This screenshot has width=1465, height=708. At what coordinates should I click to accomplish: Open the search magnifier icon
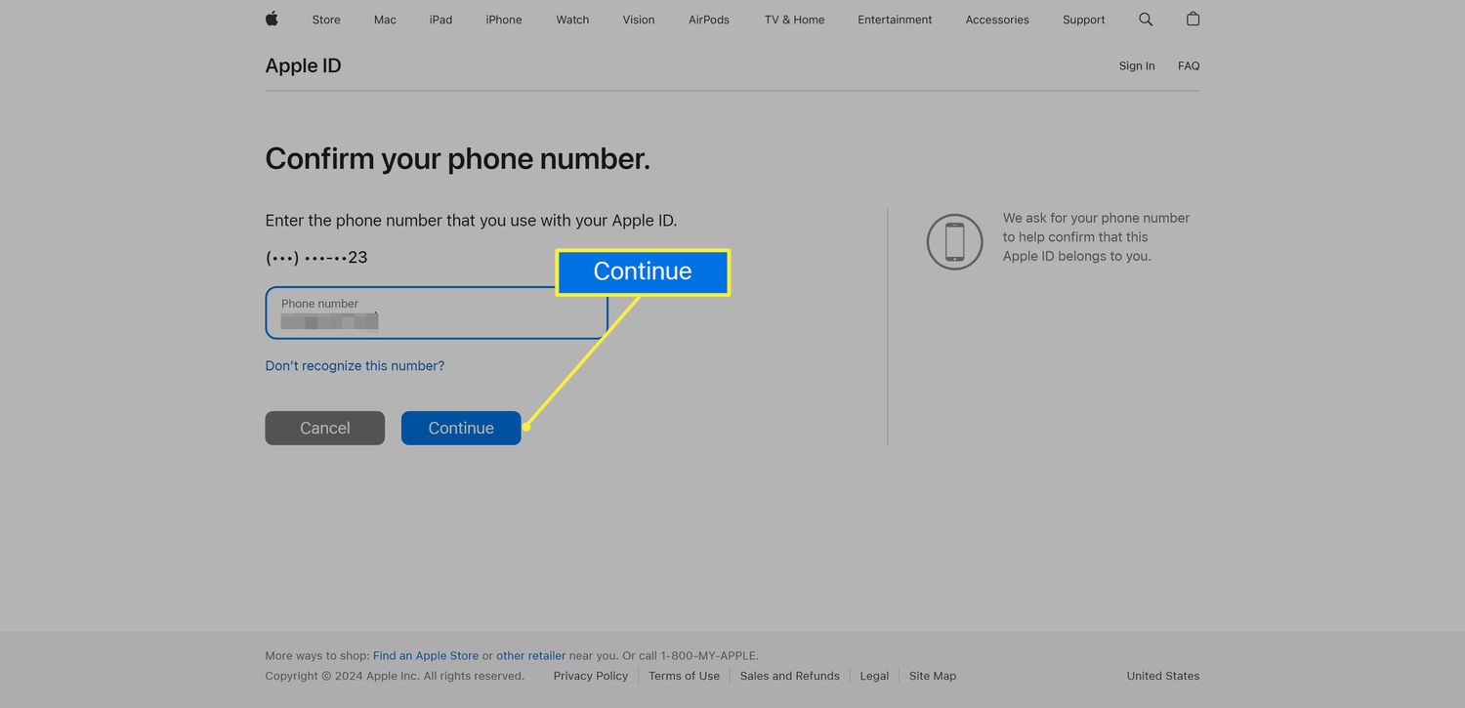(x=1146, y=20)
